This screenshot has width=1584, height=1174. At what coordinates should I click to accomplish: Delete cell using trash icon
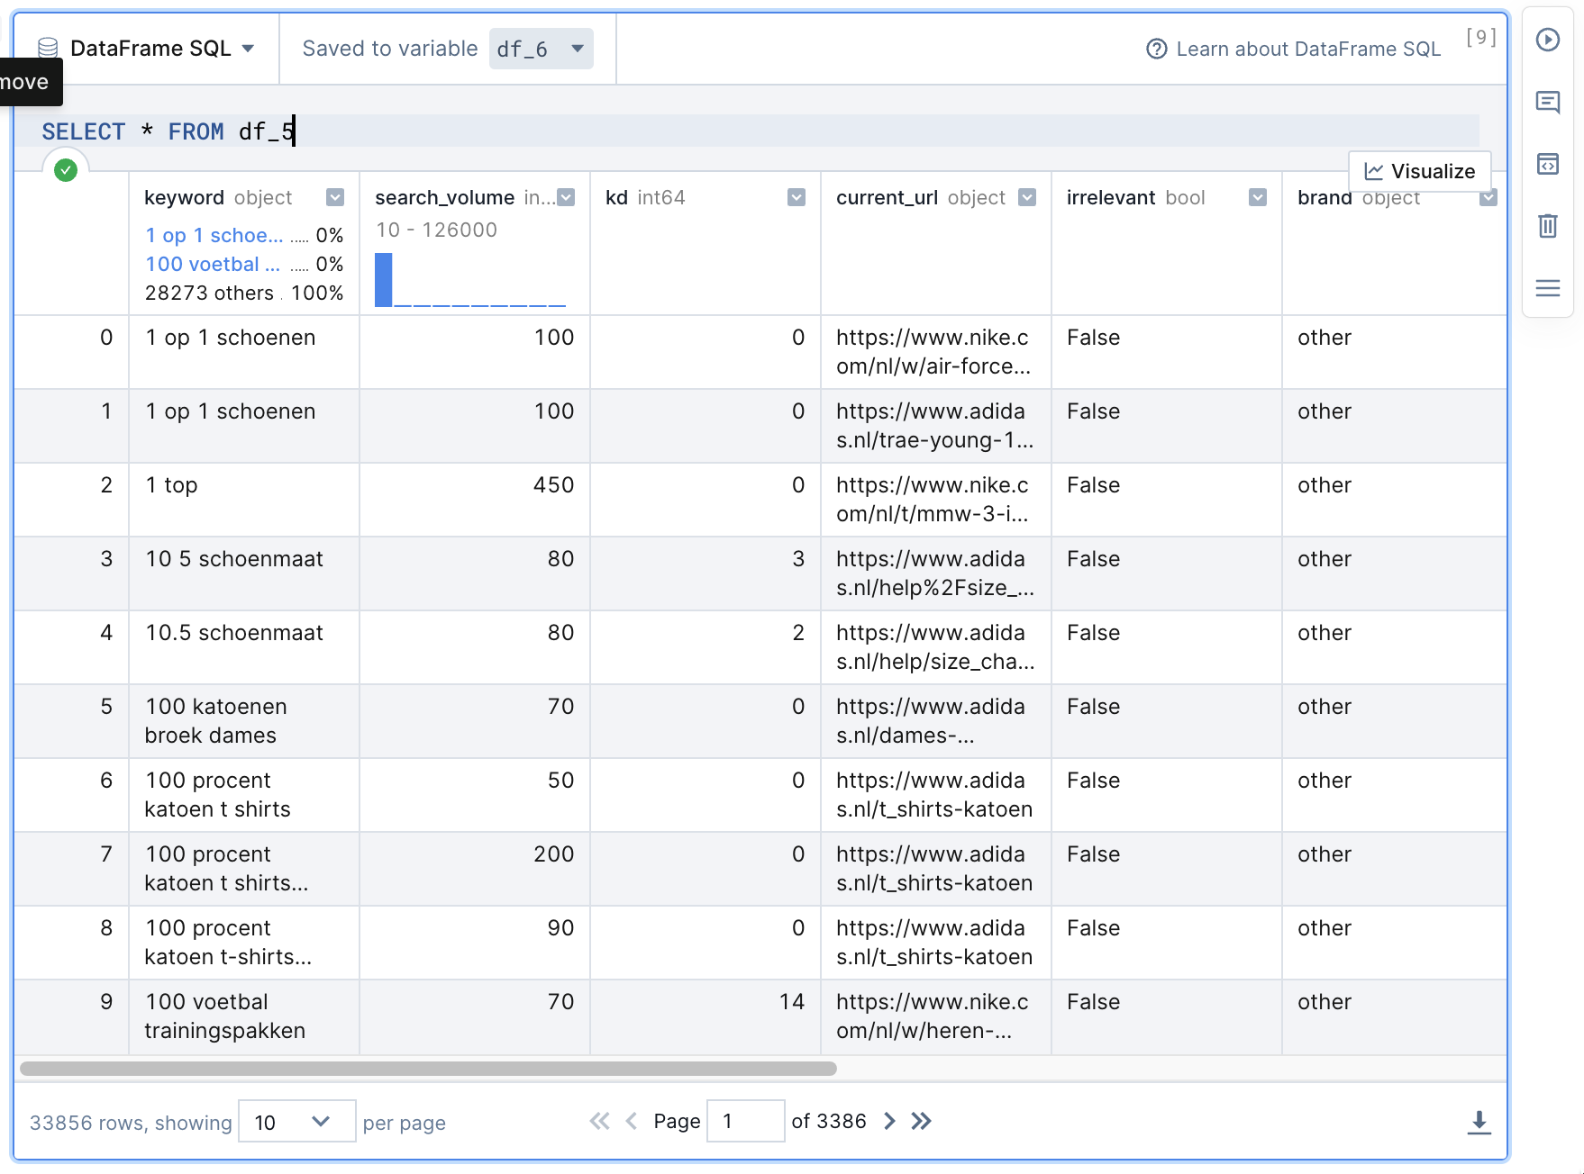tap(1547, 226)
